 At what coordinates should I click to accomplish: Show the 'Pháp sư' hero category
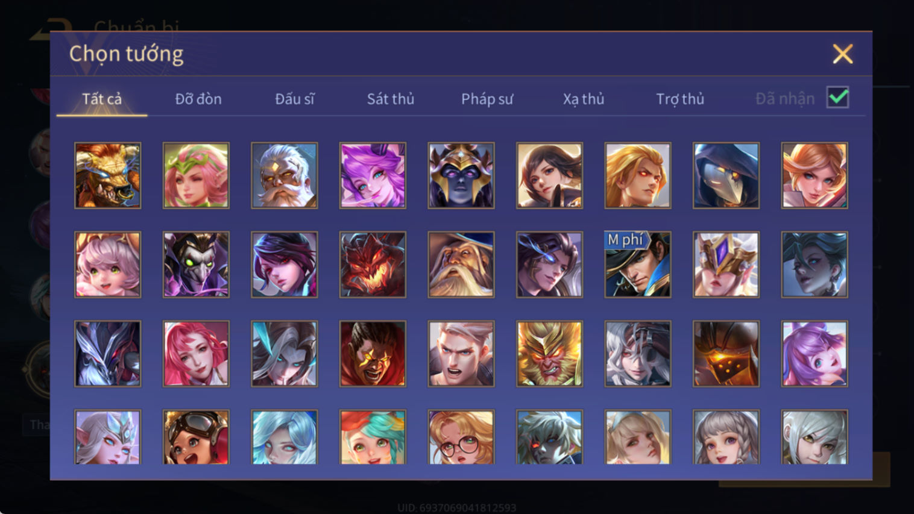487,99
